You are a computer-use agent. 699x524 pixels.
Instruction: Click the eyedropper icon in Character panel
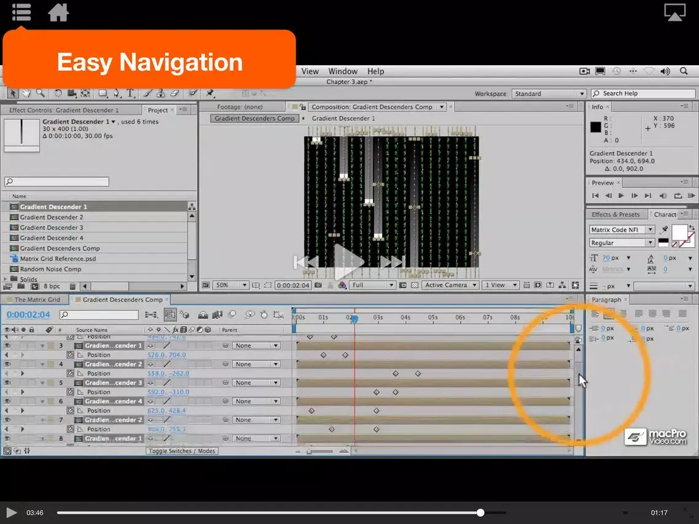(664, 229)
